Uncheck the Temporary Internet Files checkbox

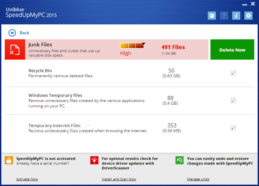click(233, 128)
